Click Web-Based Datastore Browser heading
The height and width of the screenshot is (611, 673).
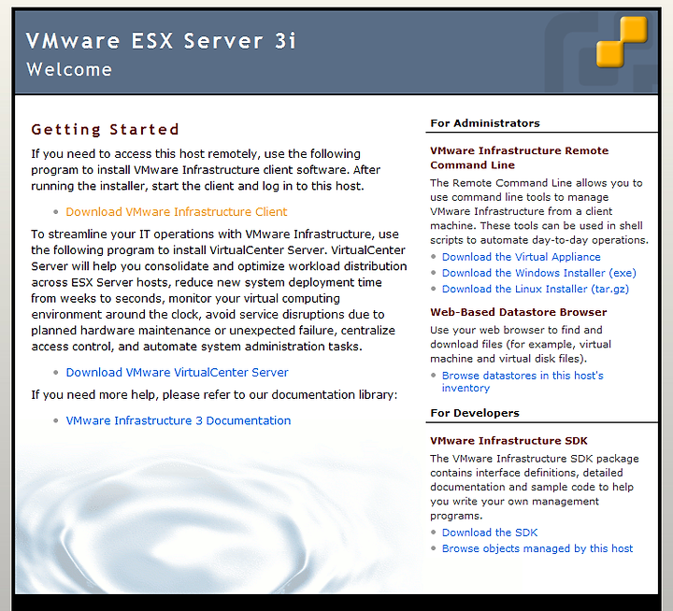click(519, 312)
